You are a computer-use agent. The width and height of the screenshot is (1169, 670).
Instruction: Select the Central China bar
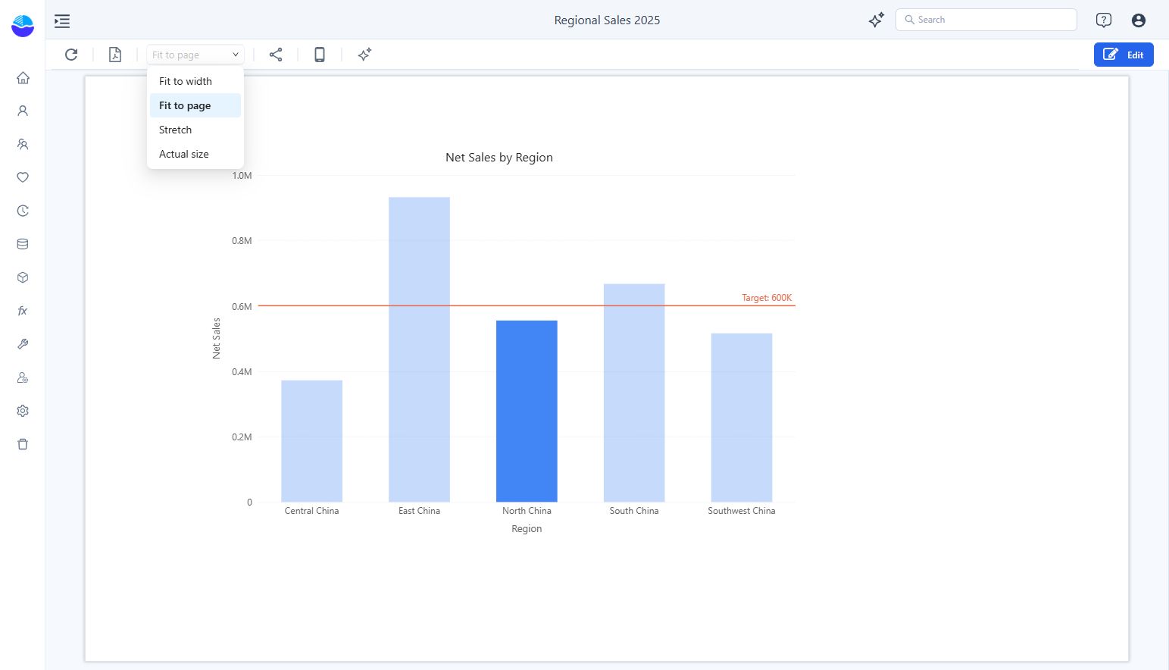coord(311,441)
